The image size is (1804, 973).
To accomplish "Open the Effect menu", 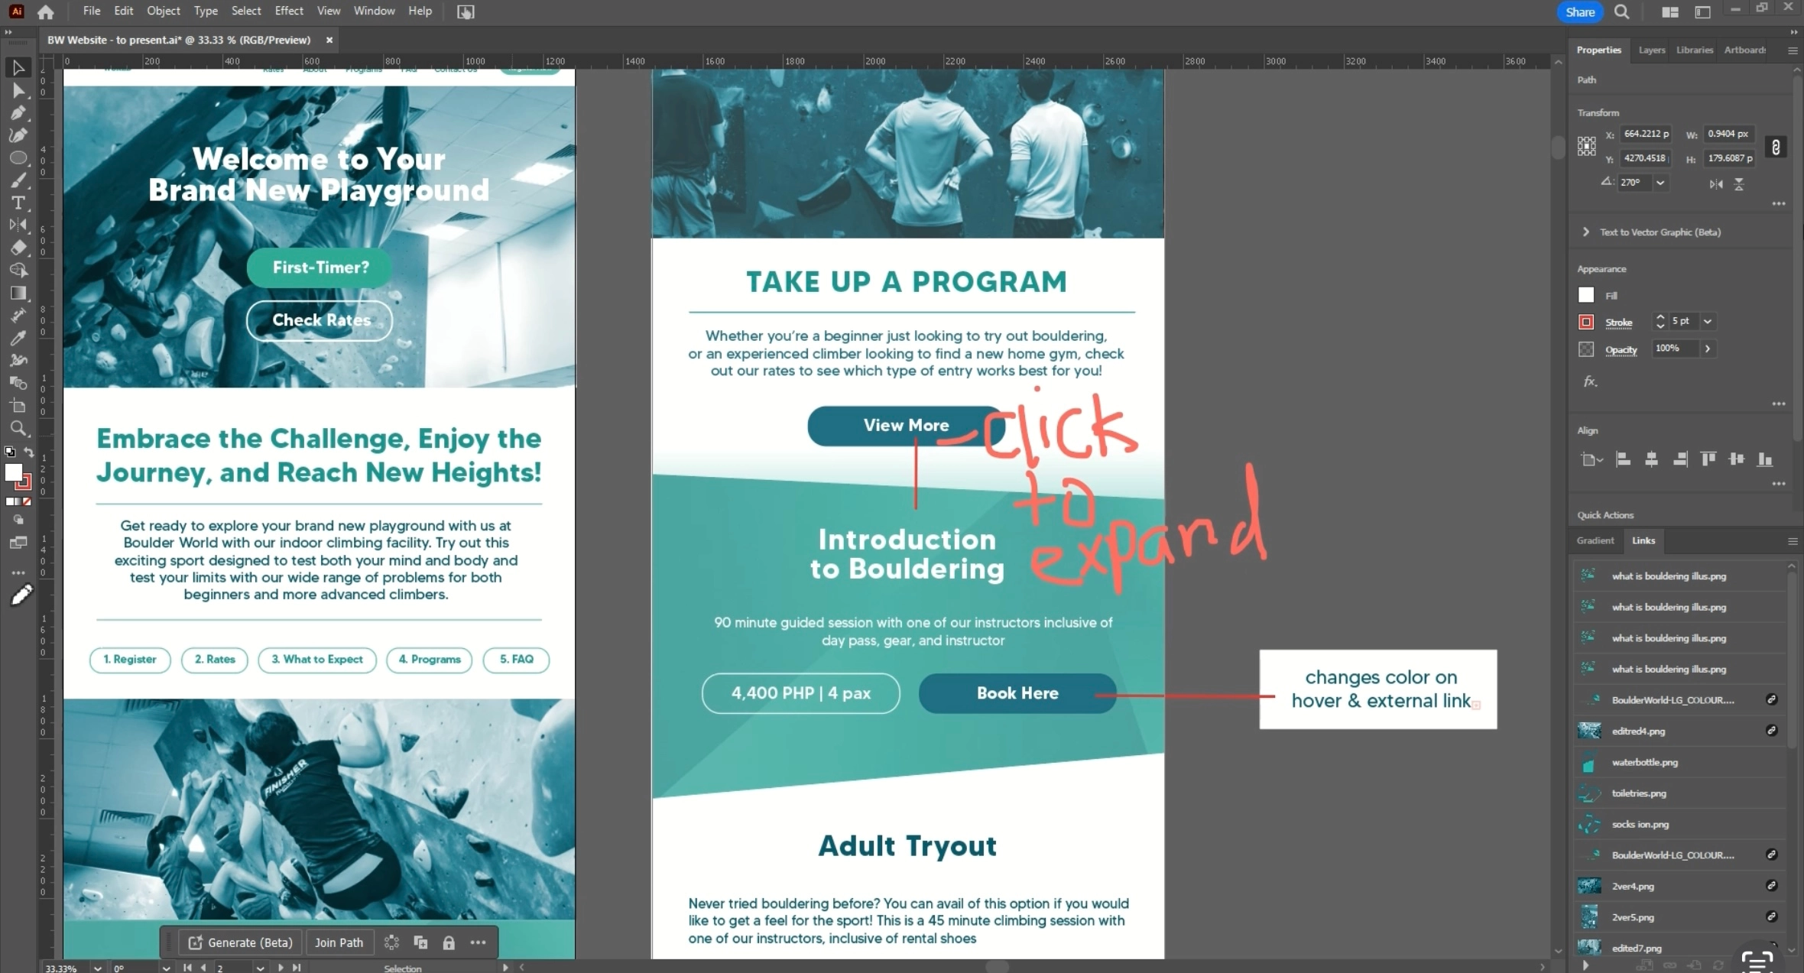I will pyautogui.click(x=289, y=11).
